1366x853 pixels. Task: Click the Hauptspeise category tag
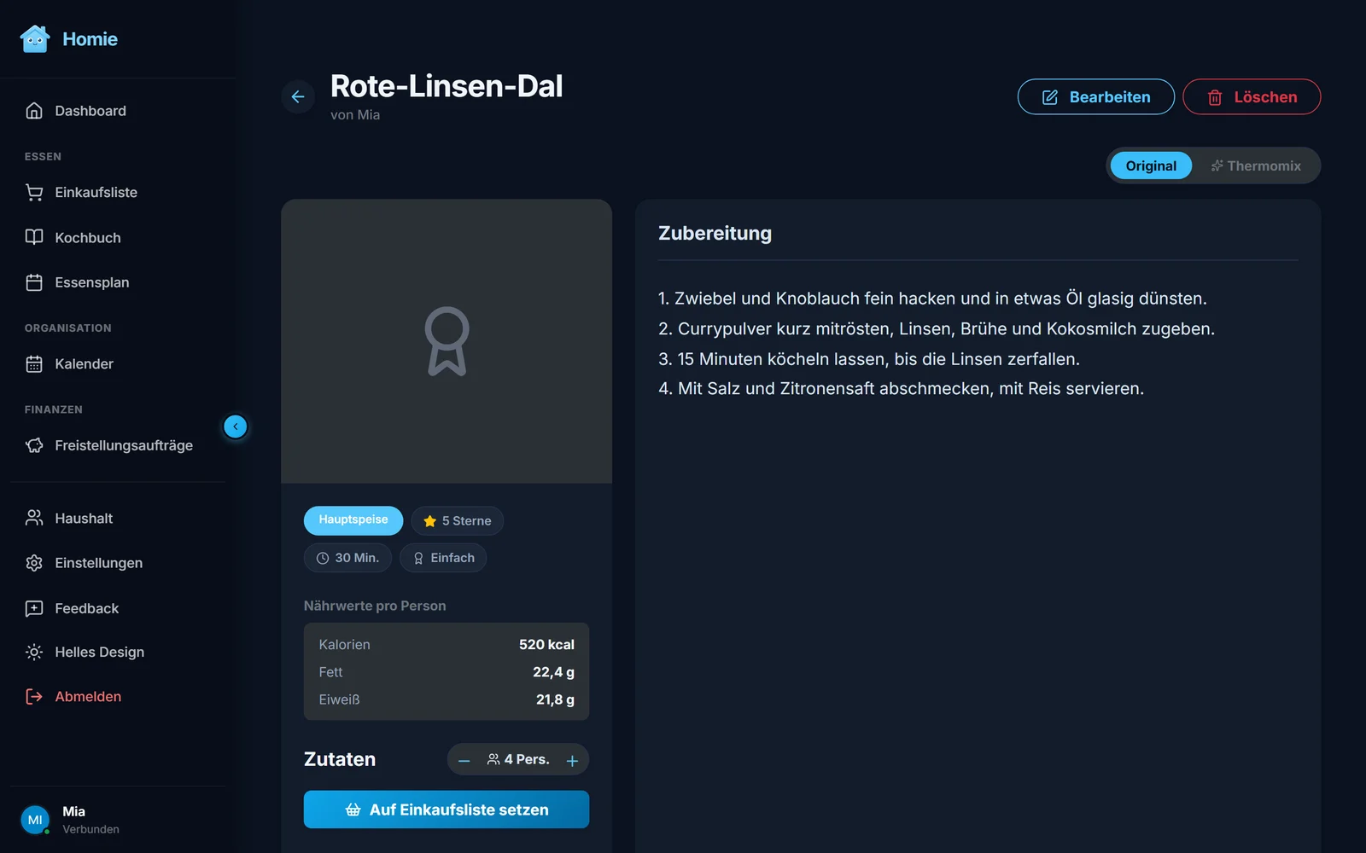point(353,520)
